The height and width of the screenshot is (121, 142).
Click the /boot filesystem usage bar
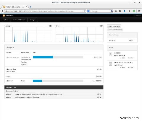[x=58, y=81]
